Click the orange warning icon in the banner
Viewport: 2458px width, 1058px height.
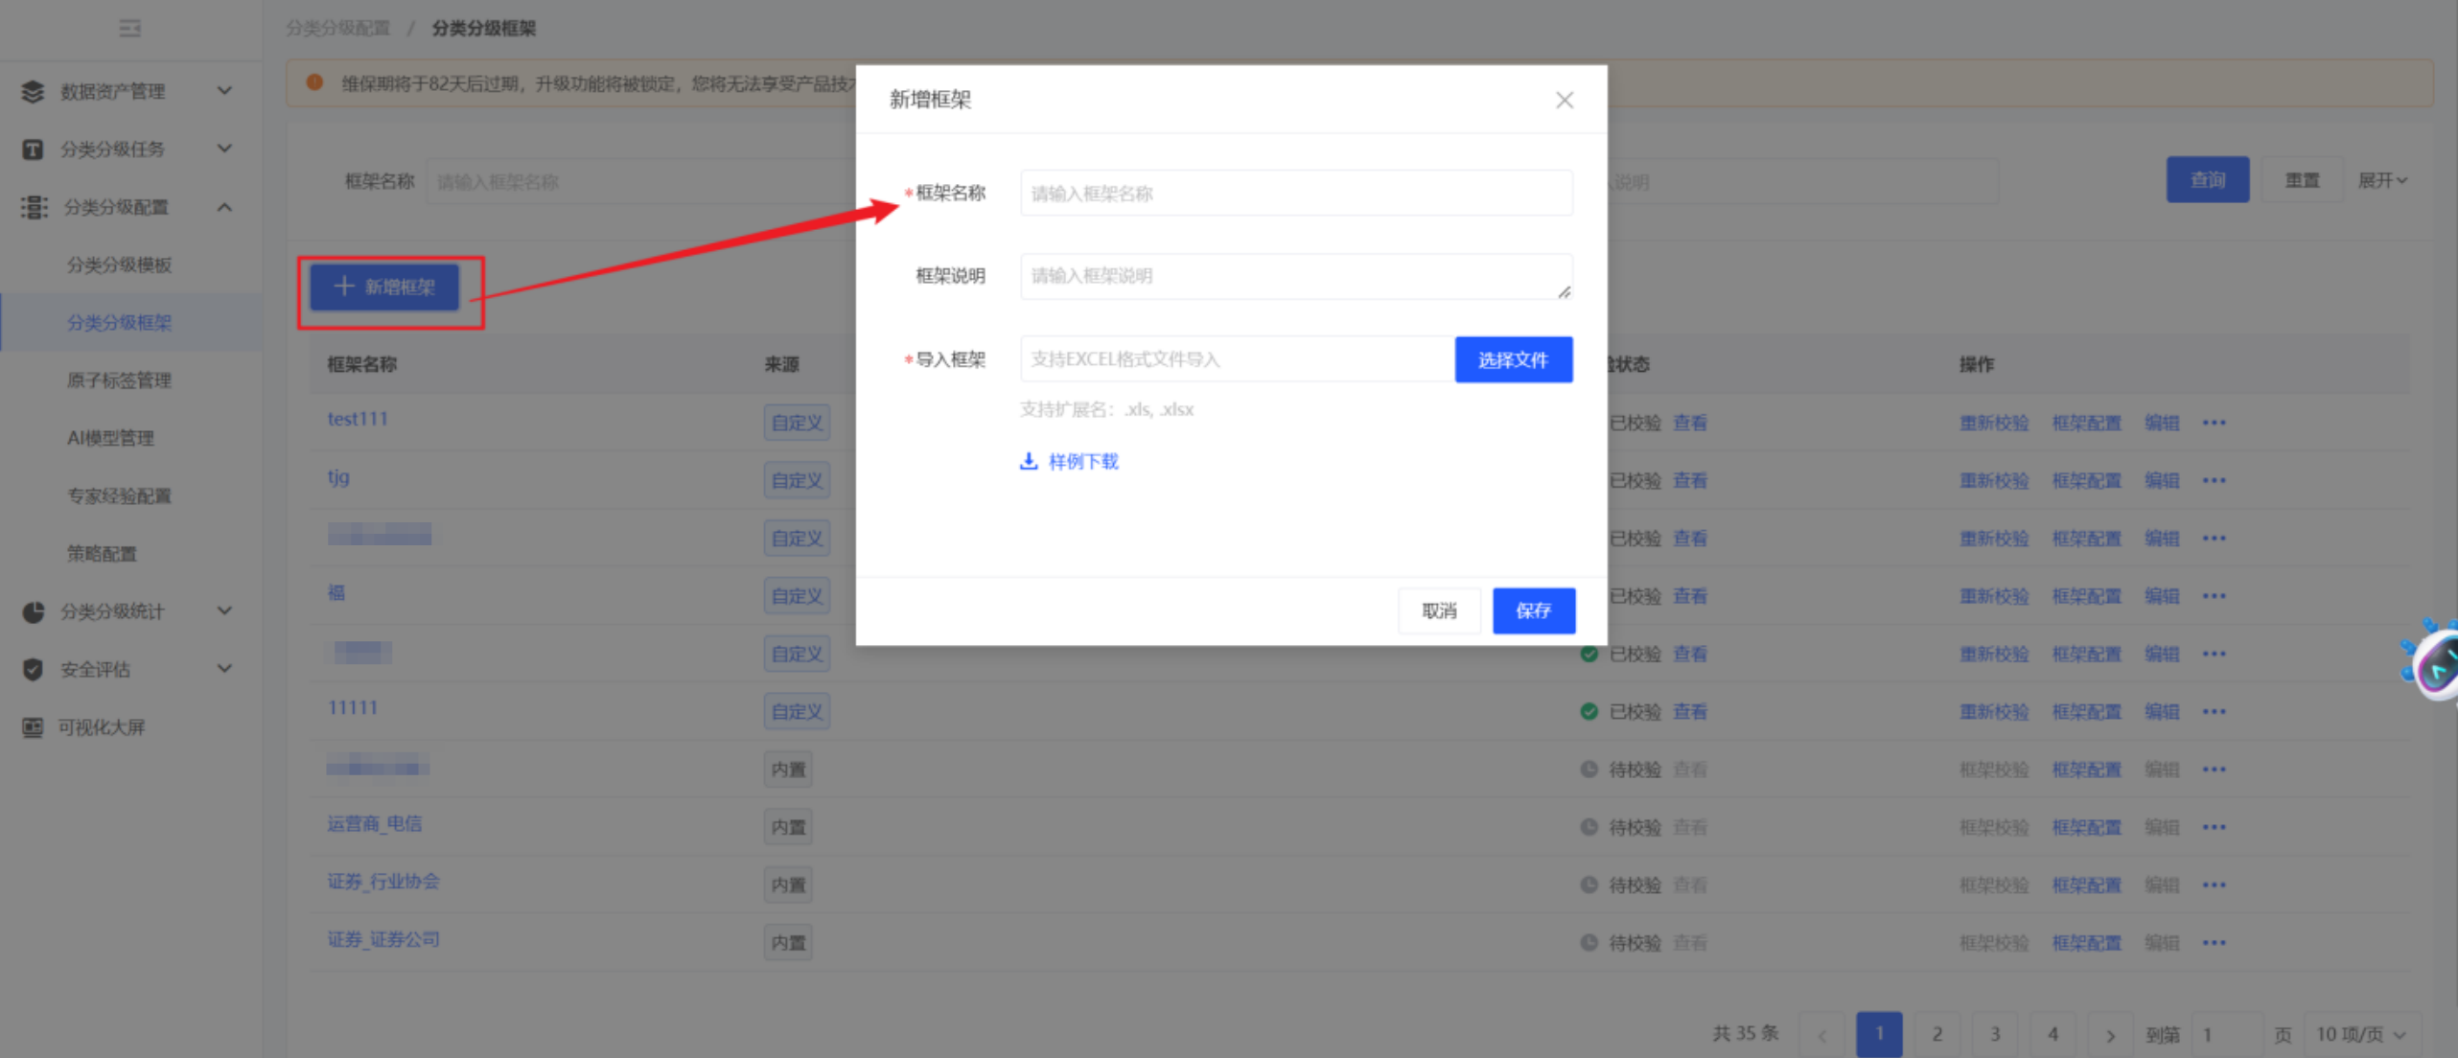314,83
